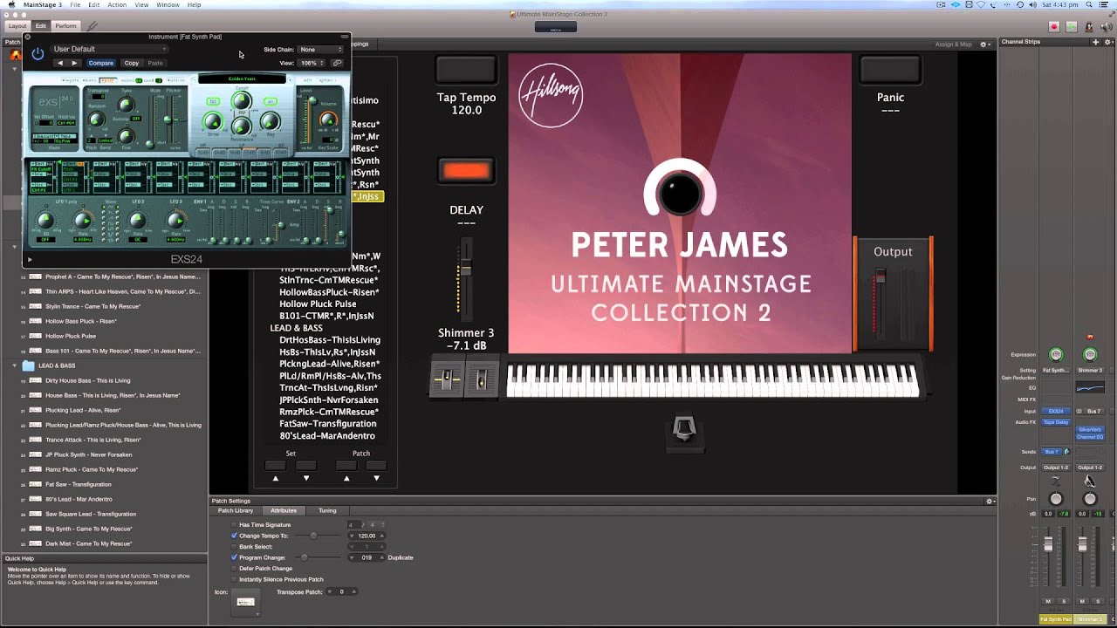The image size is (1117, 628).
Task: Uncheck Program Change checkbox
Action: (x=234, y=557)
